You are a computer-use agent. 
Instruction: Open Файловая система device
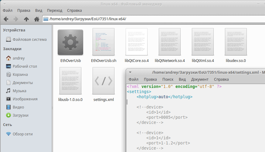[x=29, y=39]
